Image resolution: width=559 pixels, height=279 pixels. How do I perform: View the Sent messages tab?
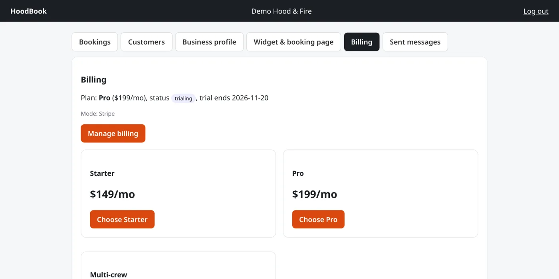tap(415, 42)
